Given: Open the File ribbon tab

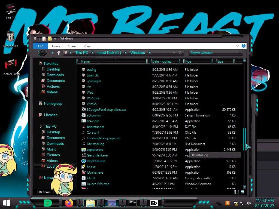Looking at the screenshot, I should 41,46.
